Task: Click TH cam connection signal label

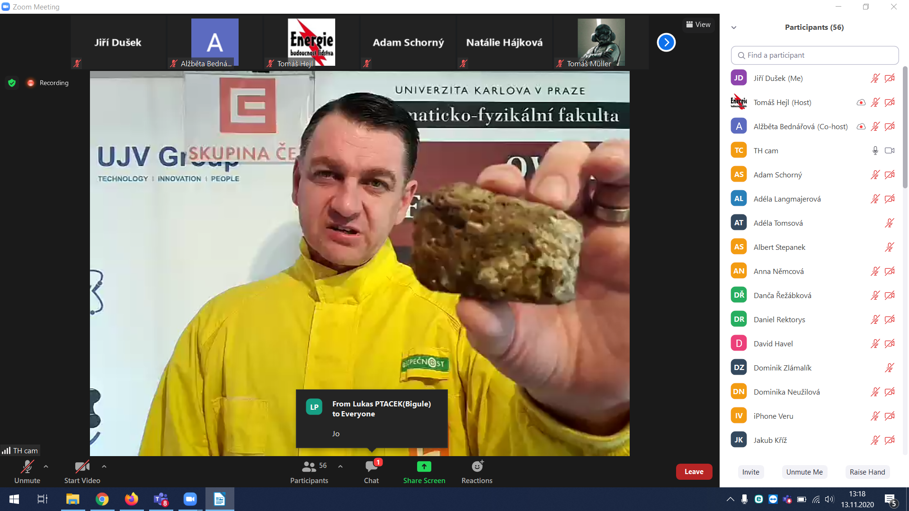Action: pos(20,450)
